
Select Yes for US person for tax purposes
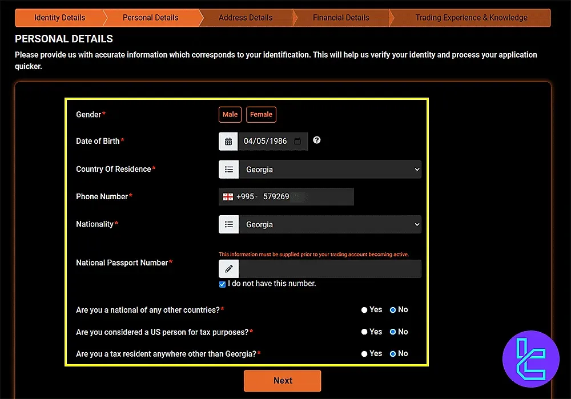(364, 332)
